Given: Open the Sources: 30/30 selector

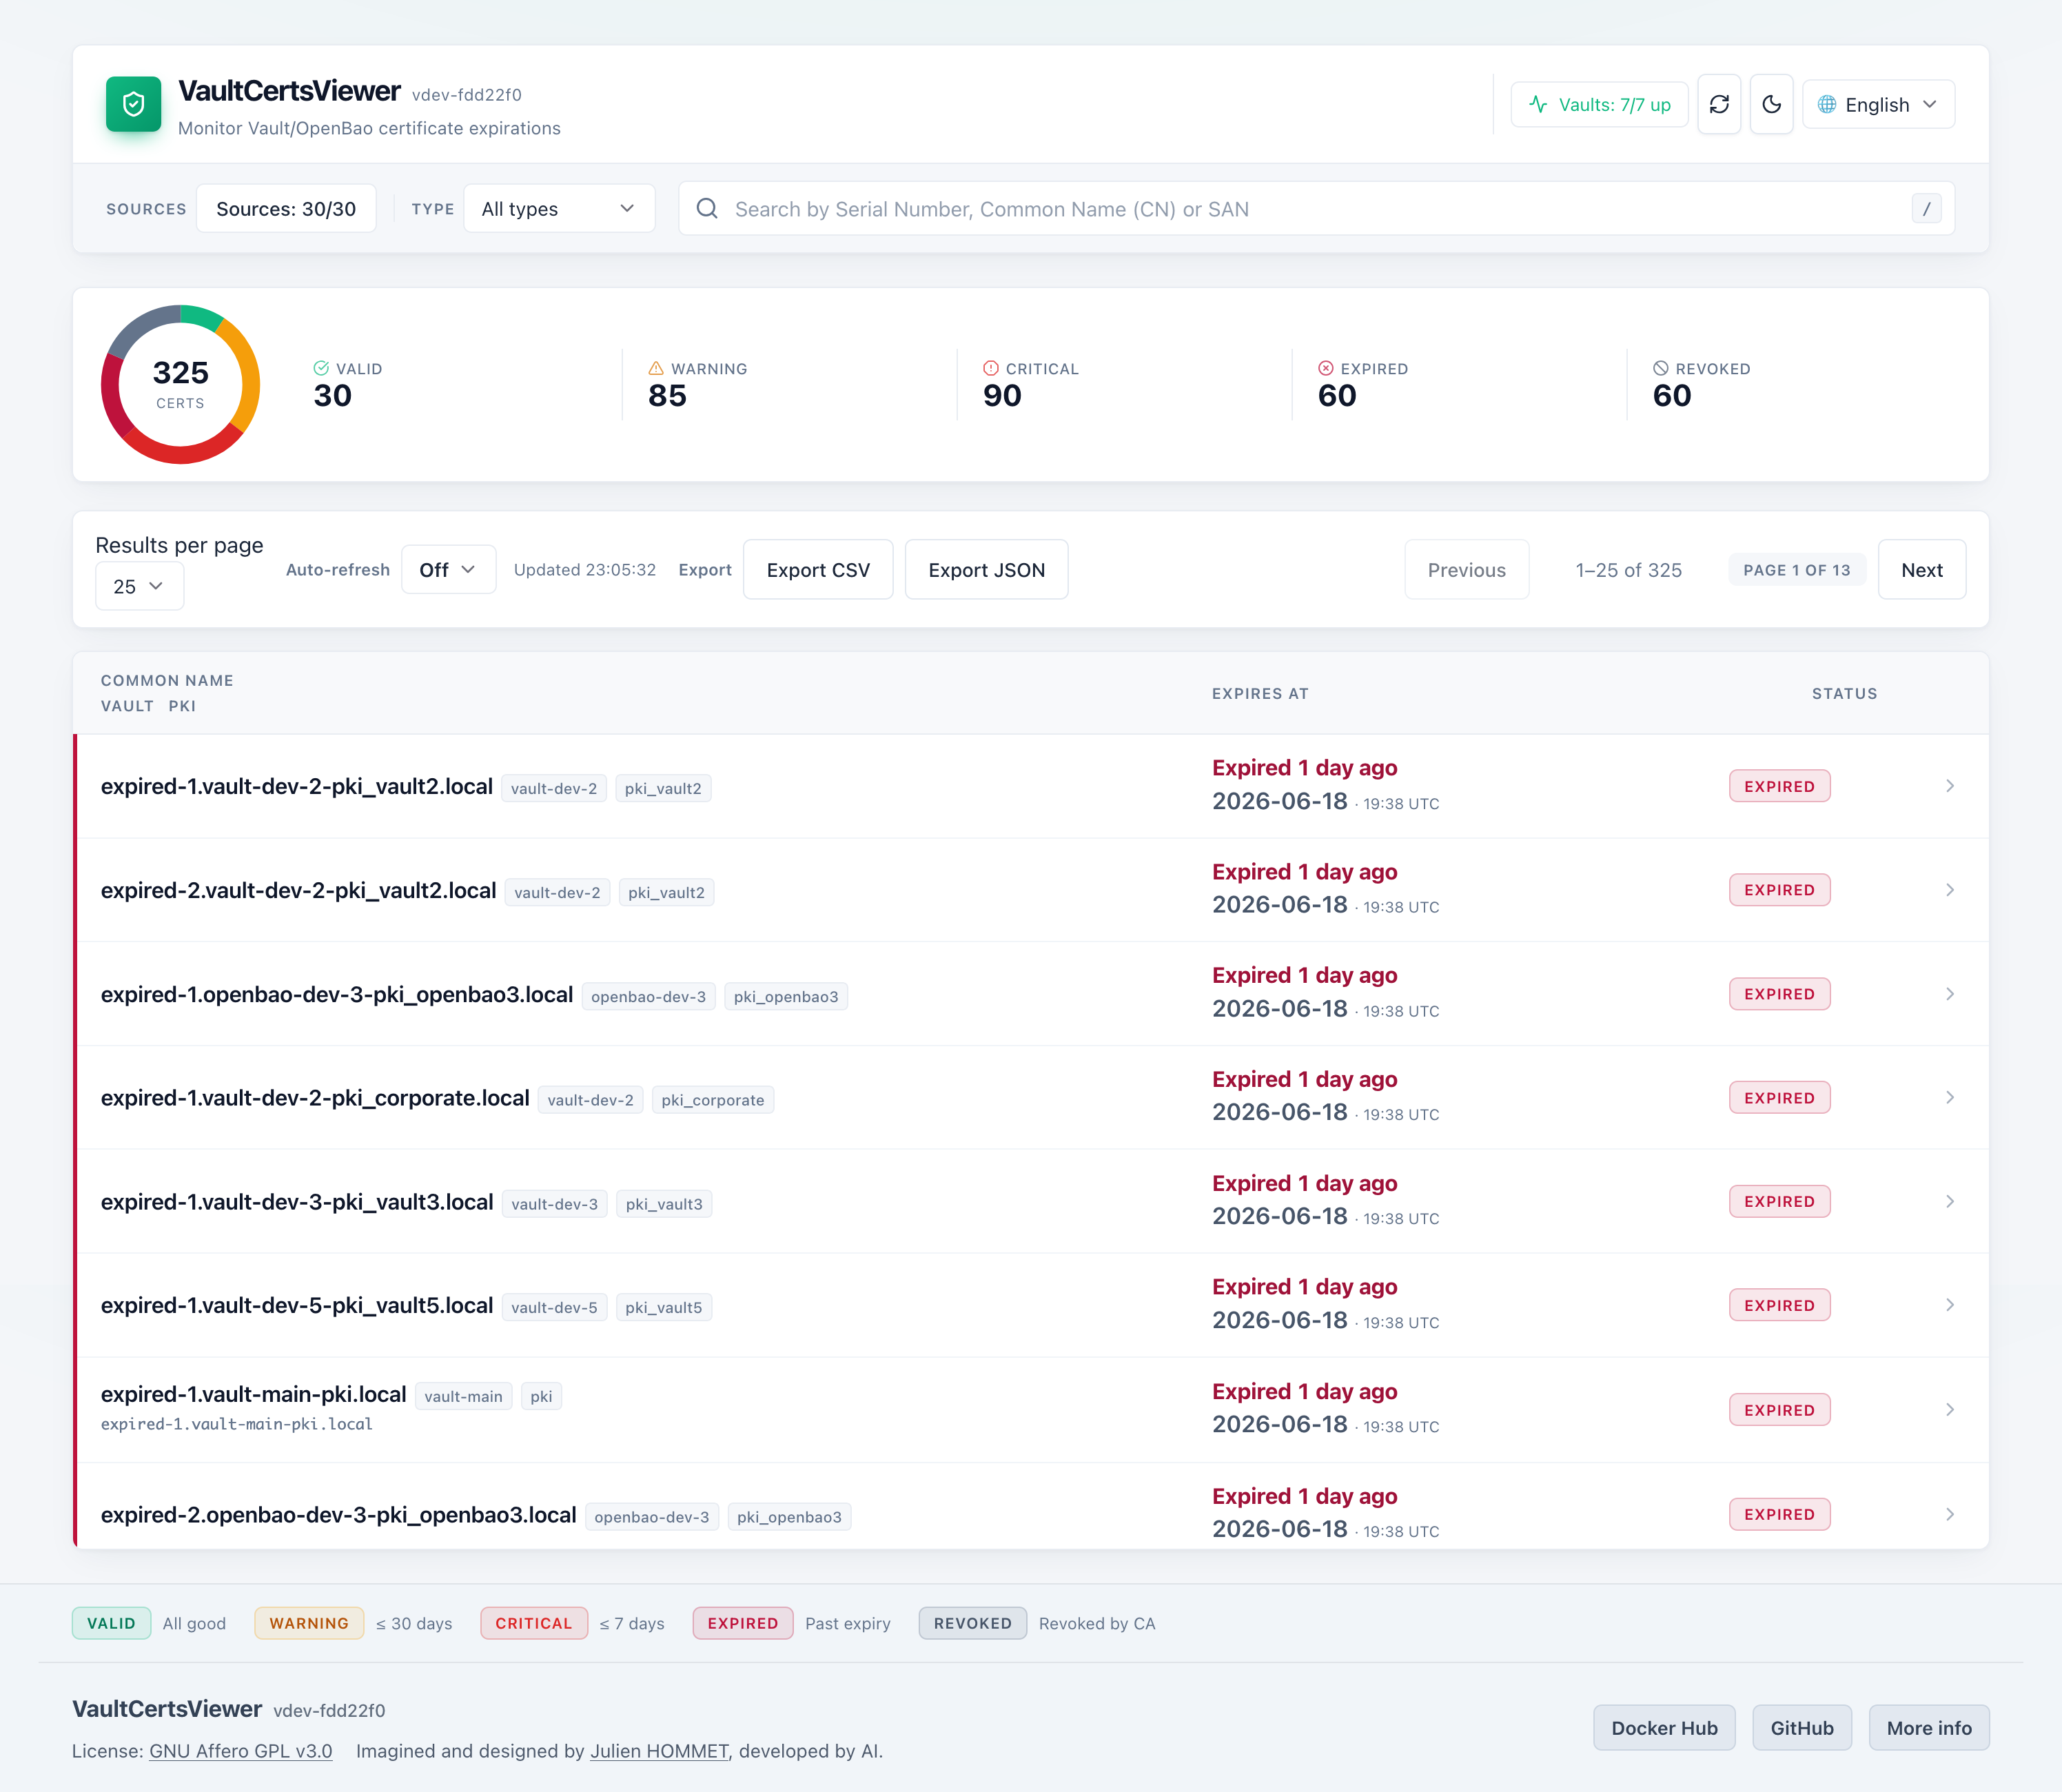Looking at the screenshot, I should 286,208.
